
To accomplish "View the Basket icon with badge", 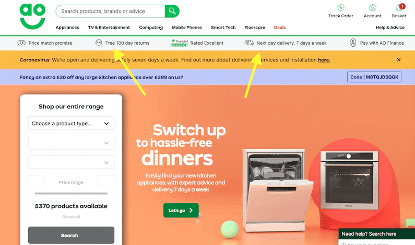I will point(400,7).
